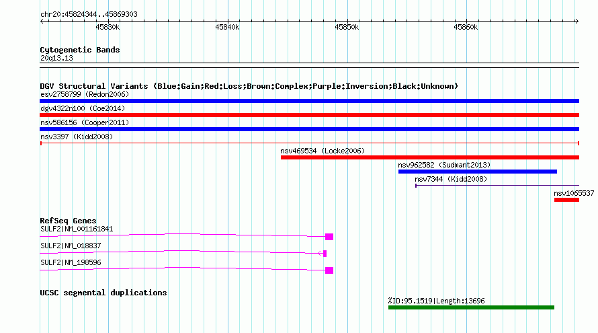Click the SULF2|NM_001161841 exon block
This screenshot has width=598, height=333.
[329, 237]
